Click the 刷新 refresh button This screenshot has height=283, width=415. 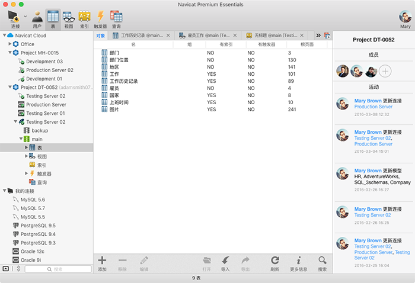pyautogui.click(x=274, y=263)
